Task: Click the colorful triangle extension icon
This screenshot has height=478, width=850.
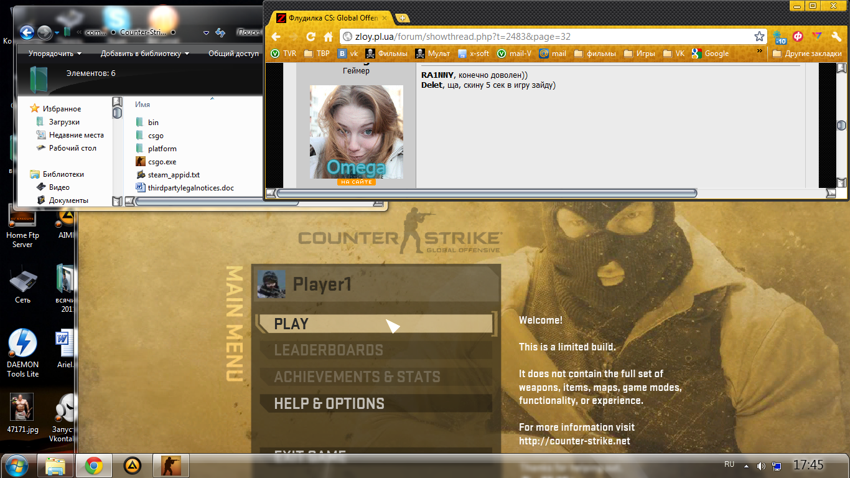Action: click(x=817, y=37)
